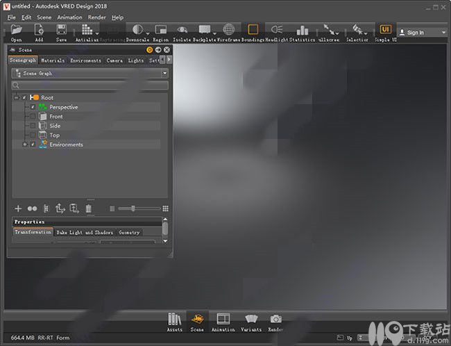Switch on Wireframe globe icon

[229, 29]
